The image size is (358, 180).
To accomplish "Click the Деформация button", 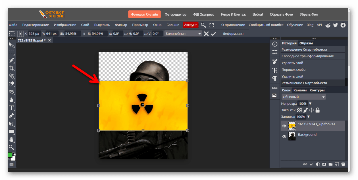I will 233,34.
